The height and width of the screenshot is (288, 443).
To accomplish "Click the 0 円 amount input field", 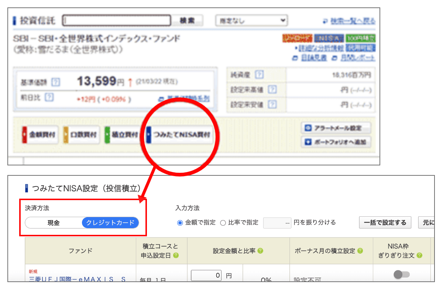I will tap(207, 275).
